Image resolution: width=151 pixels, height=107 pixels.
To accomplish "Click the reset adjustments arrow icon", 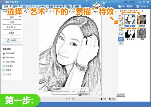I will (x=20, y=16).
